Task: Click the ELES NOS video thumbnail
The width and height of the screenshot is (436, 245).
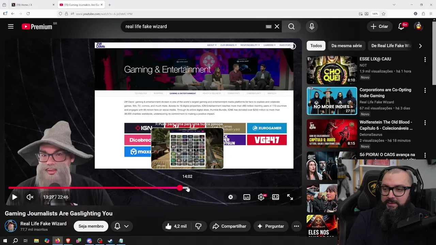Action: (x=322, y=225)
